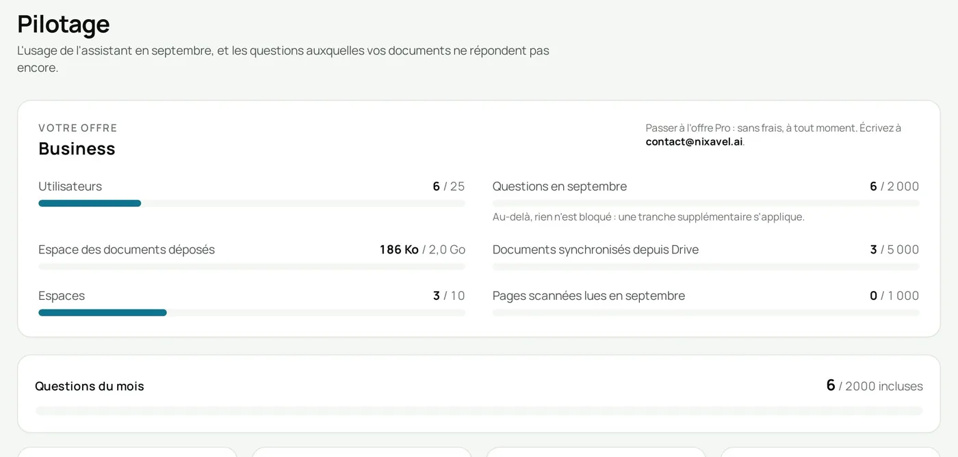Click the Espace des documents déposés progress bar

252,266
